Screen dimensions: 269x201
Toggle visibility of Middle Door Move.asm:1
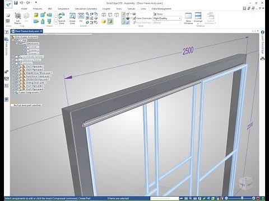click(17, 73)
